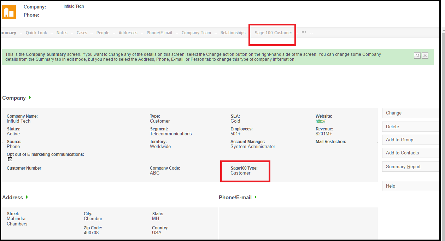Close the green help banner
This screenshot has width=445, height=241.
click(425, 55)
